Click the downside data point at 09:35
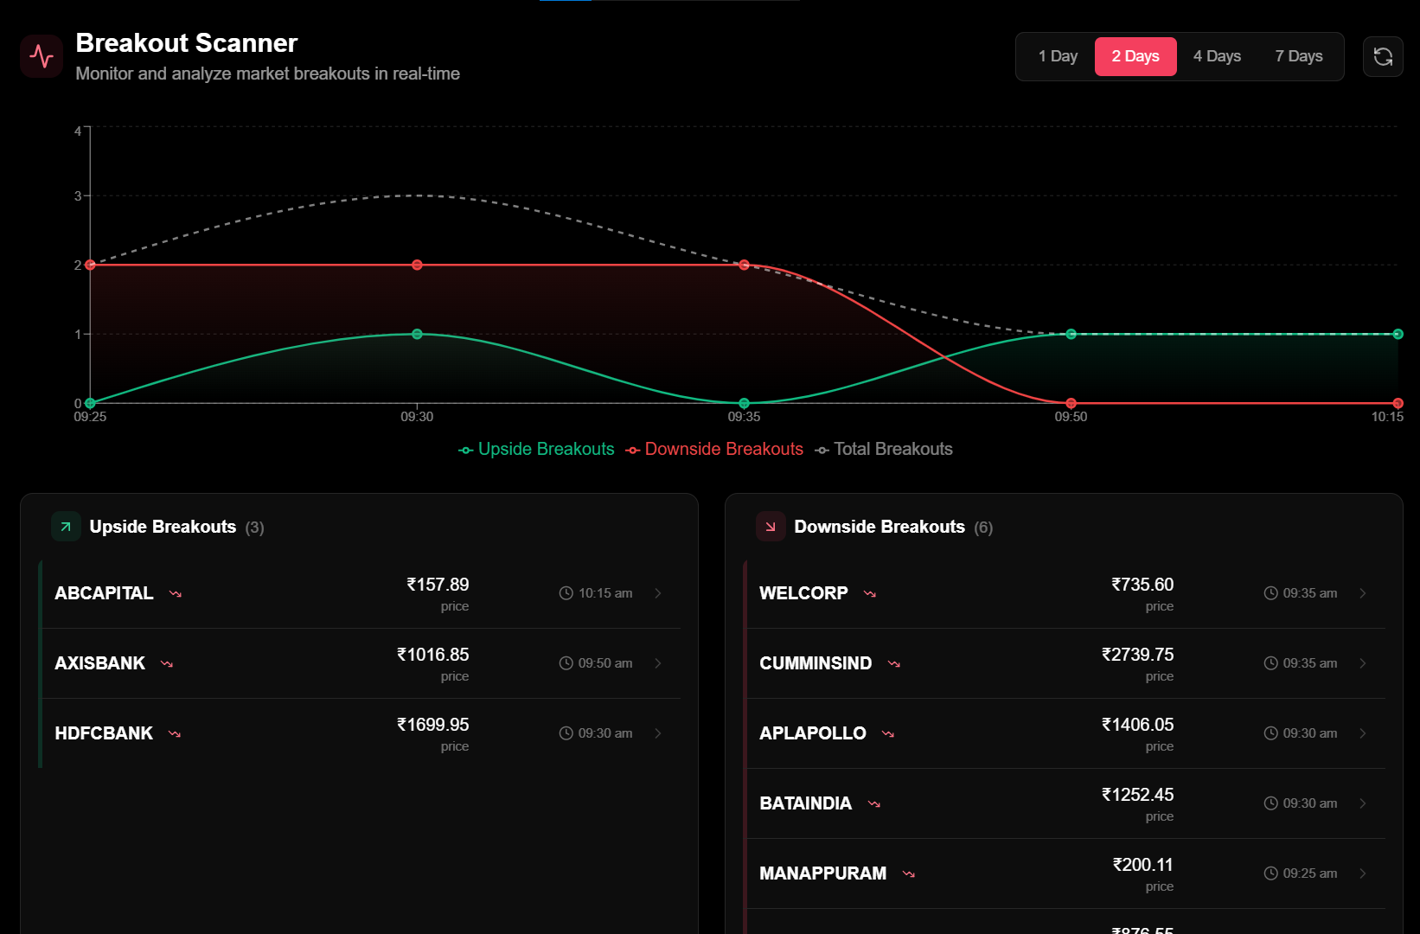Viewport: 1420px width, 934px height. coord(744,265)
